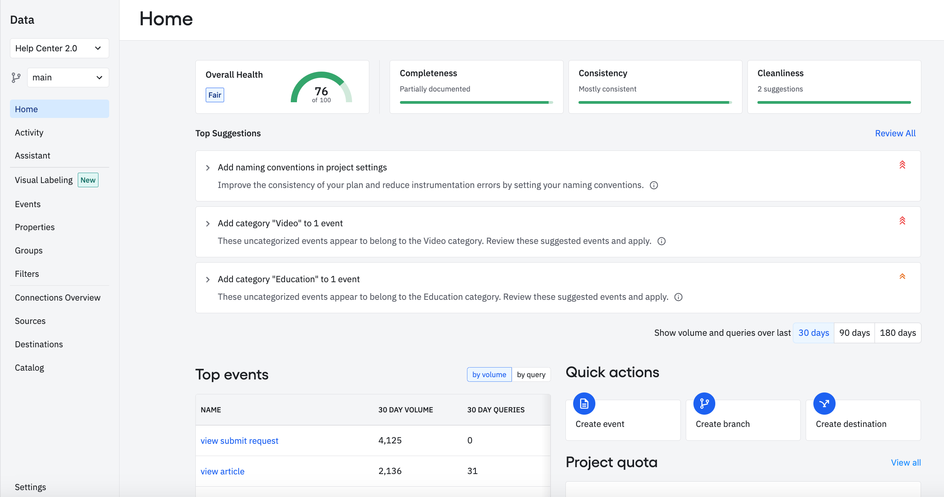The width and height of the screenshot is (944, 497).
Task: Toggle to view top events by volume
Action: 489,374
